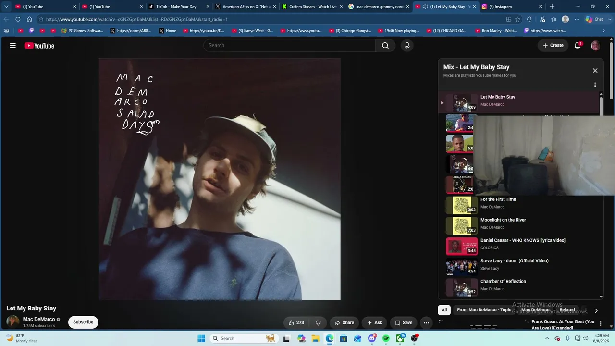This screenshot has width=615, height=346.
Task: Open YouTube notifications bell
Action: (x=578, y=45)
